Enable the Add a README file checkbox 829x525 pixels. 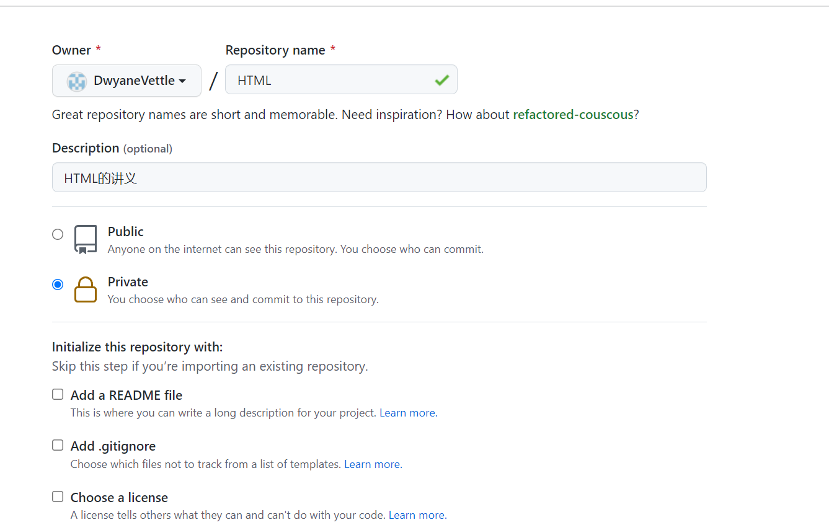coord(57,394)
